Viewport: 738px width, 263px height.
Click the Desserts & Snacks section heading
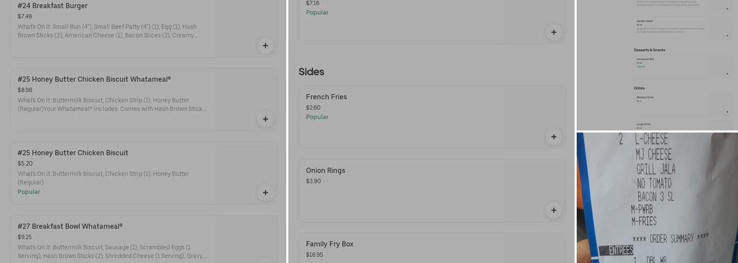[649, 50]
